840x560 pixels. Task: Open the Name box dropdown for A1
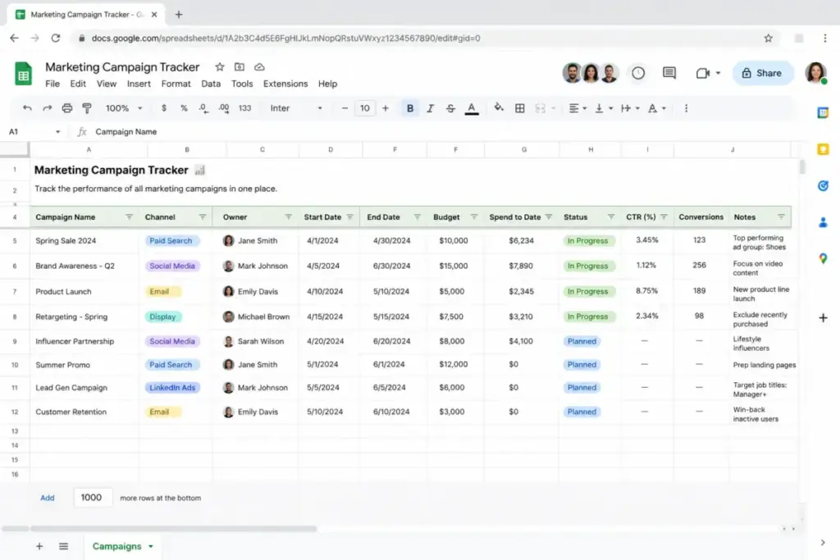point(58,132)
